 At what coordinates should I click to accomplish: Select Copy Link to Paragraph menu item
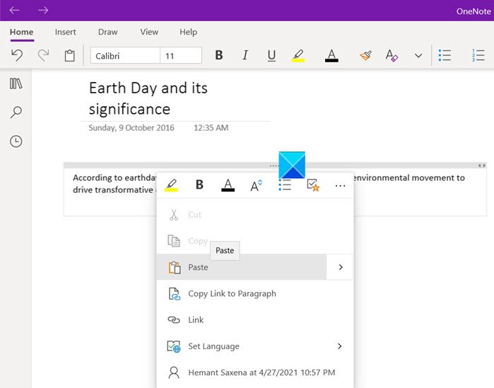(232, 293)
